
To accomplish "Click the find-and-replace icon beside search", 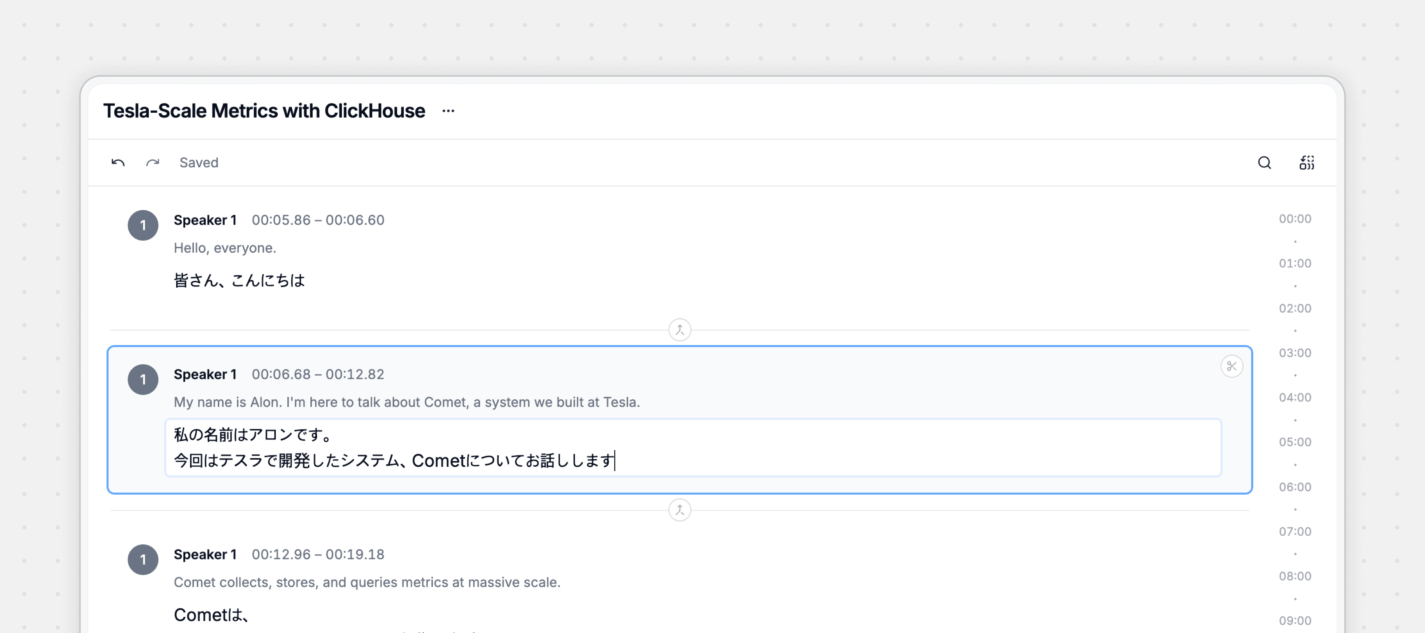I will point(1307,163).
